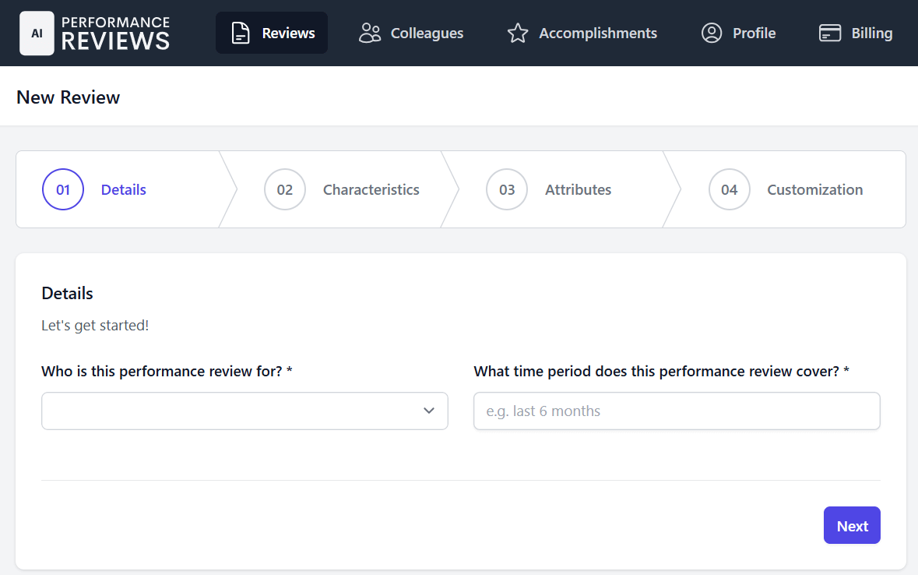Image resolution: width=918 pixels, height=575 pixels.
Task: Open the review-for person dropdown
Action: point(244,411)
